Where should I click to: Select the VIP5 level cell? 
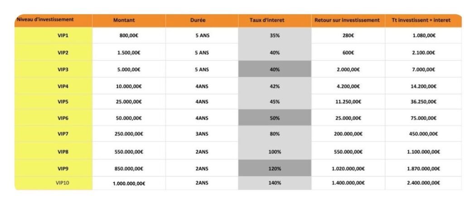(x=63, y=102)
